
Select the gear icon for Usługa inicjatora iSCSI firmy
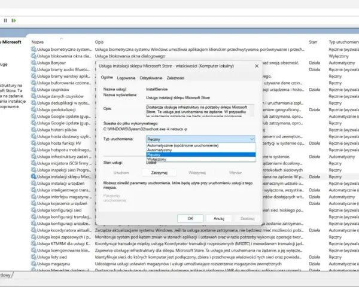tap(34, 163)
